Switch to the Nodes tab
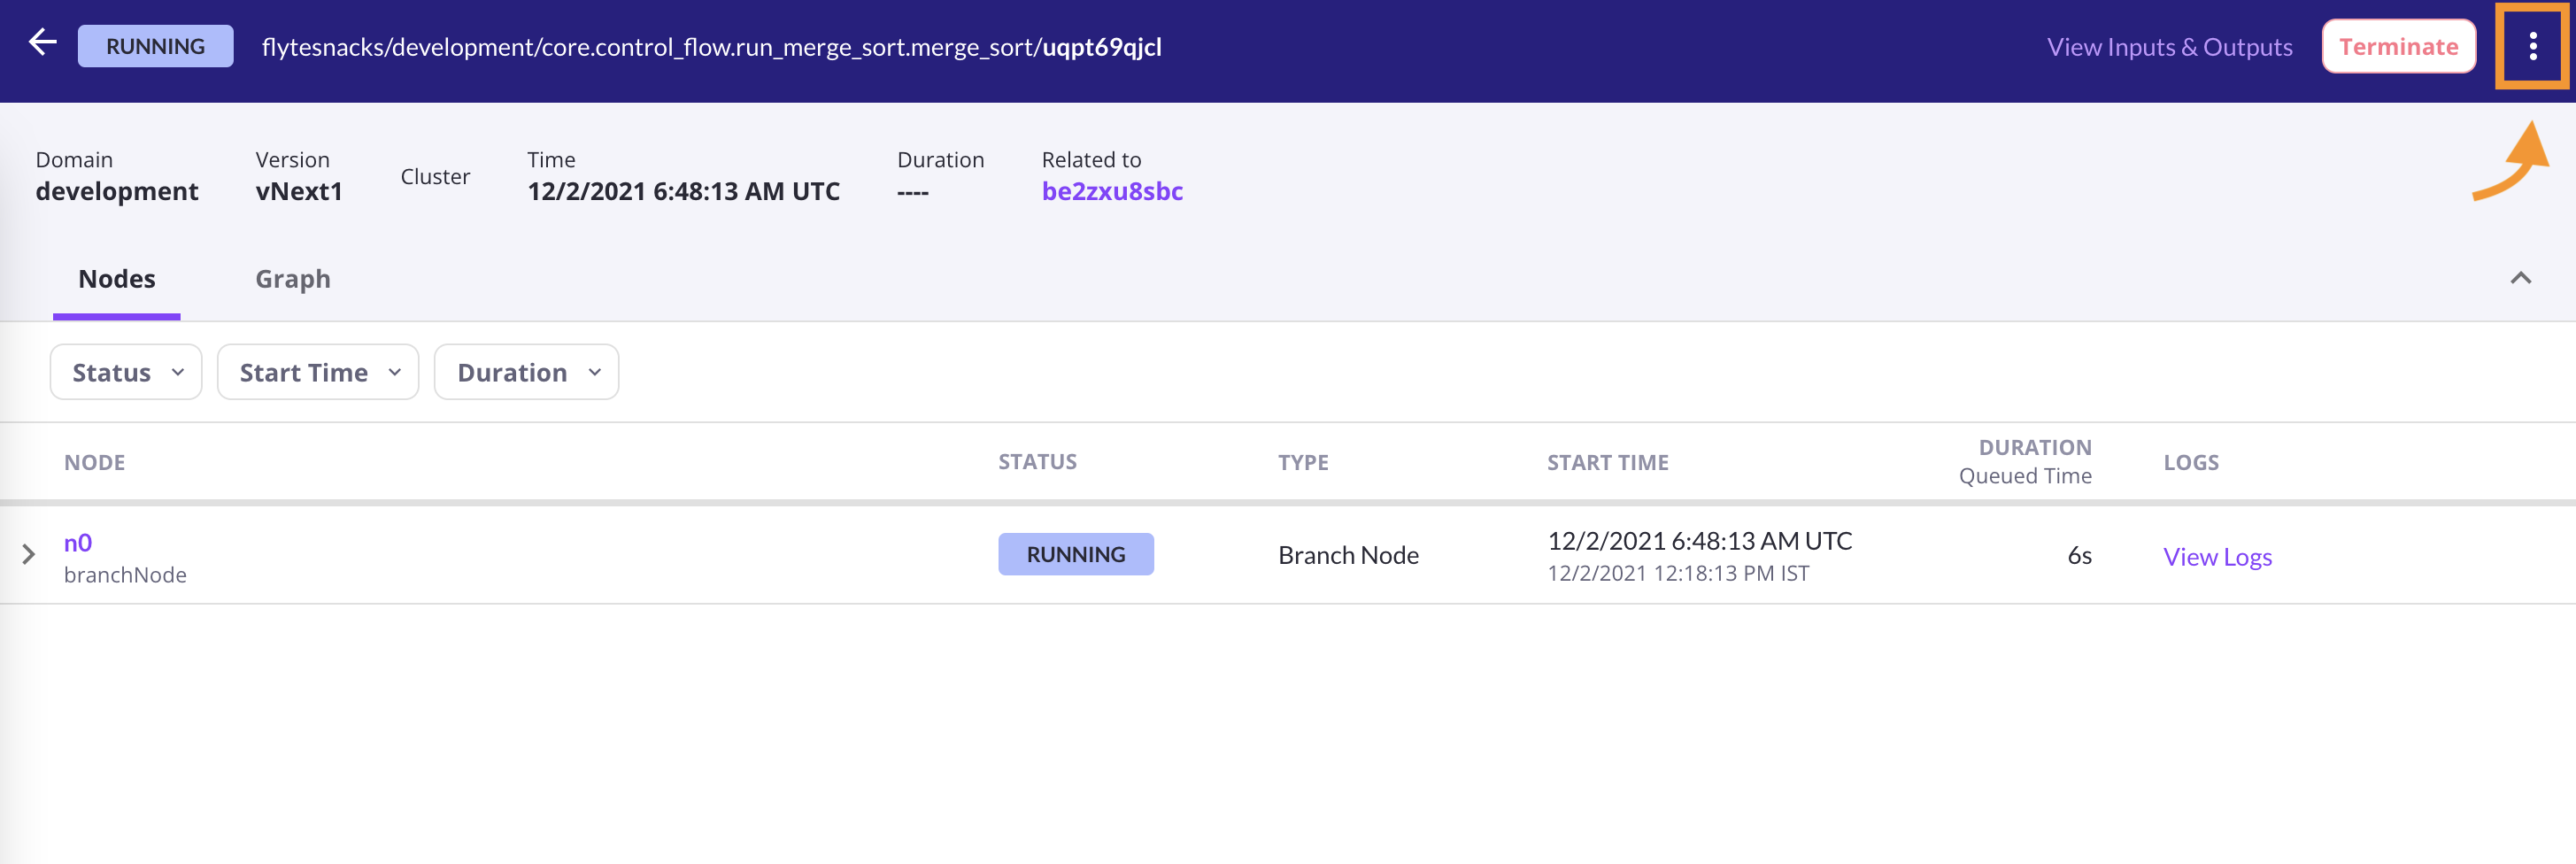 point(117,279)
